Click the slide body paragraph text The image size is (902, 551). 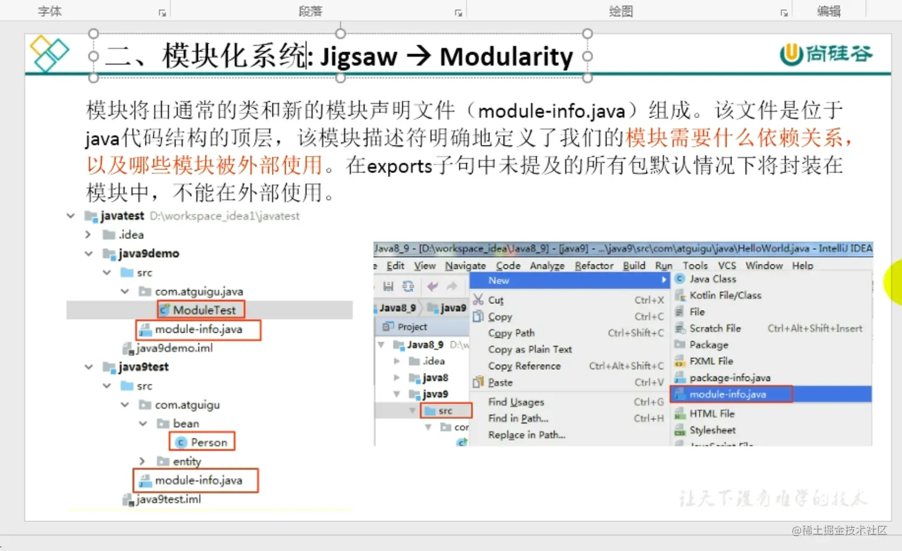click(x=468, y=151)
